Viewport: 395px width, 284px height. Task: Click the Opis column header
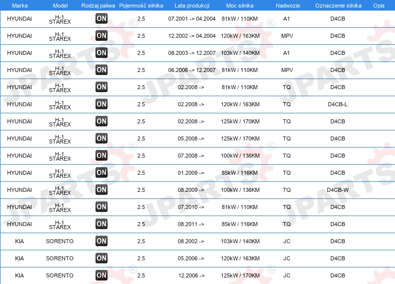[379, 6]
